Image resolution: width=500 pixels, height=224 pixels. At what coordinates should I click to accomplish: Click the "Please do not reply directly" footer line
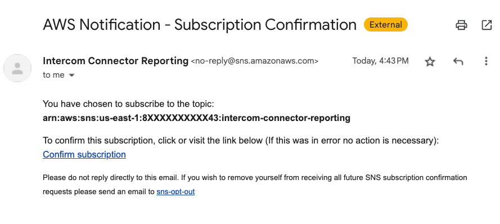click(x=255, y=177)
